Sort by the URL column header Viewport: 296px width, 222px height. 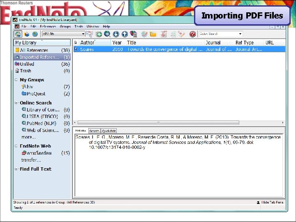[274, 42]
